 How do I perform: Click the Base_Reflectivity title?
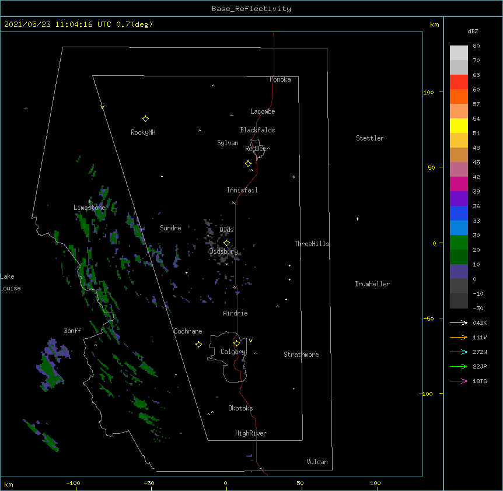(x=251, y=9)
